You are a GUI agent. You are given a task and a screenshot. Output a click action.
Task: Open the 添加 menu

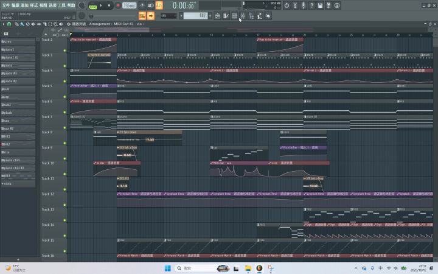click(24, 5)
